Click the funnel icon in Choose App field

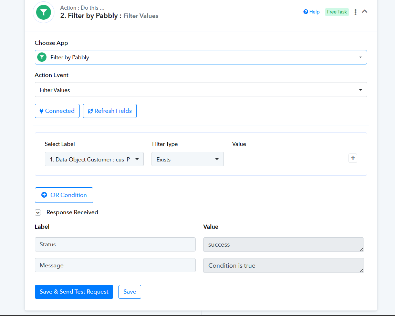coord(42,57)
